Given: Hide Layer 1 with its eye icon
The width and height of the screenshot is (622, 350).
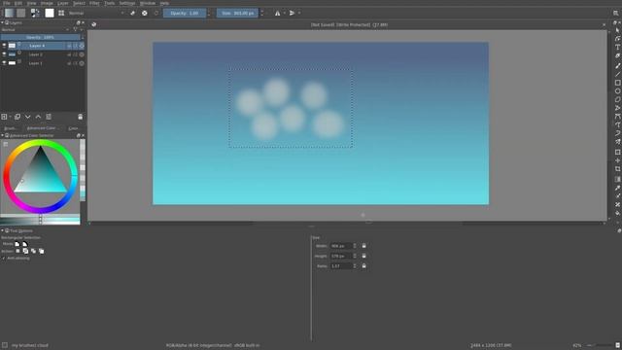Looking at the screenshot, I should click(x=4, y=63).
